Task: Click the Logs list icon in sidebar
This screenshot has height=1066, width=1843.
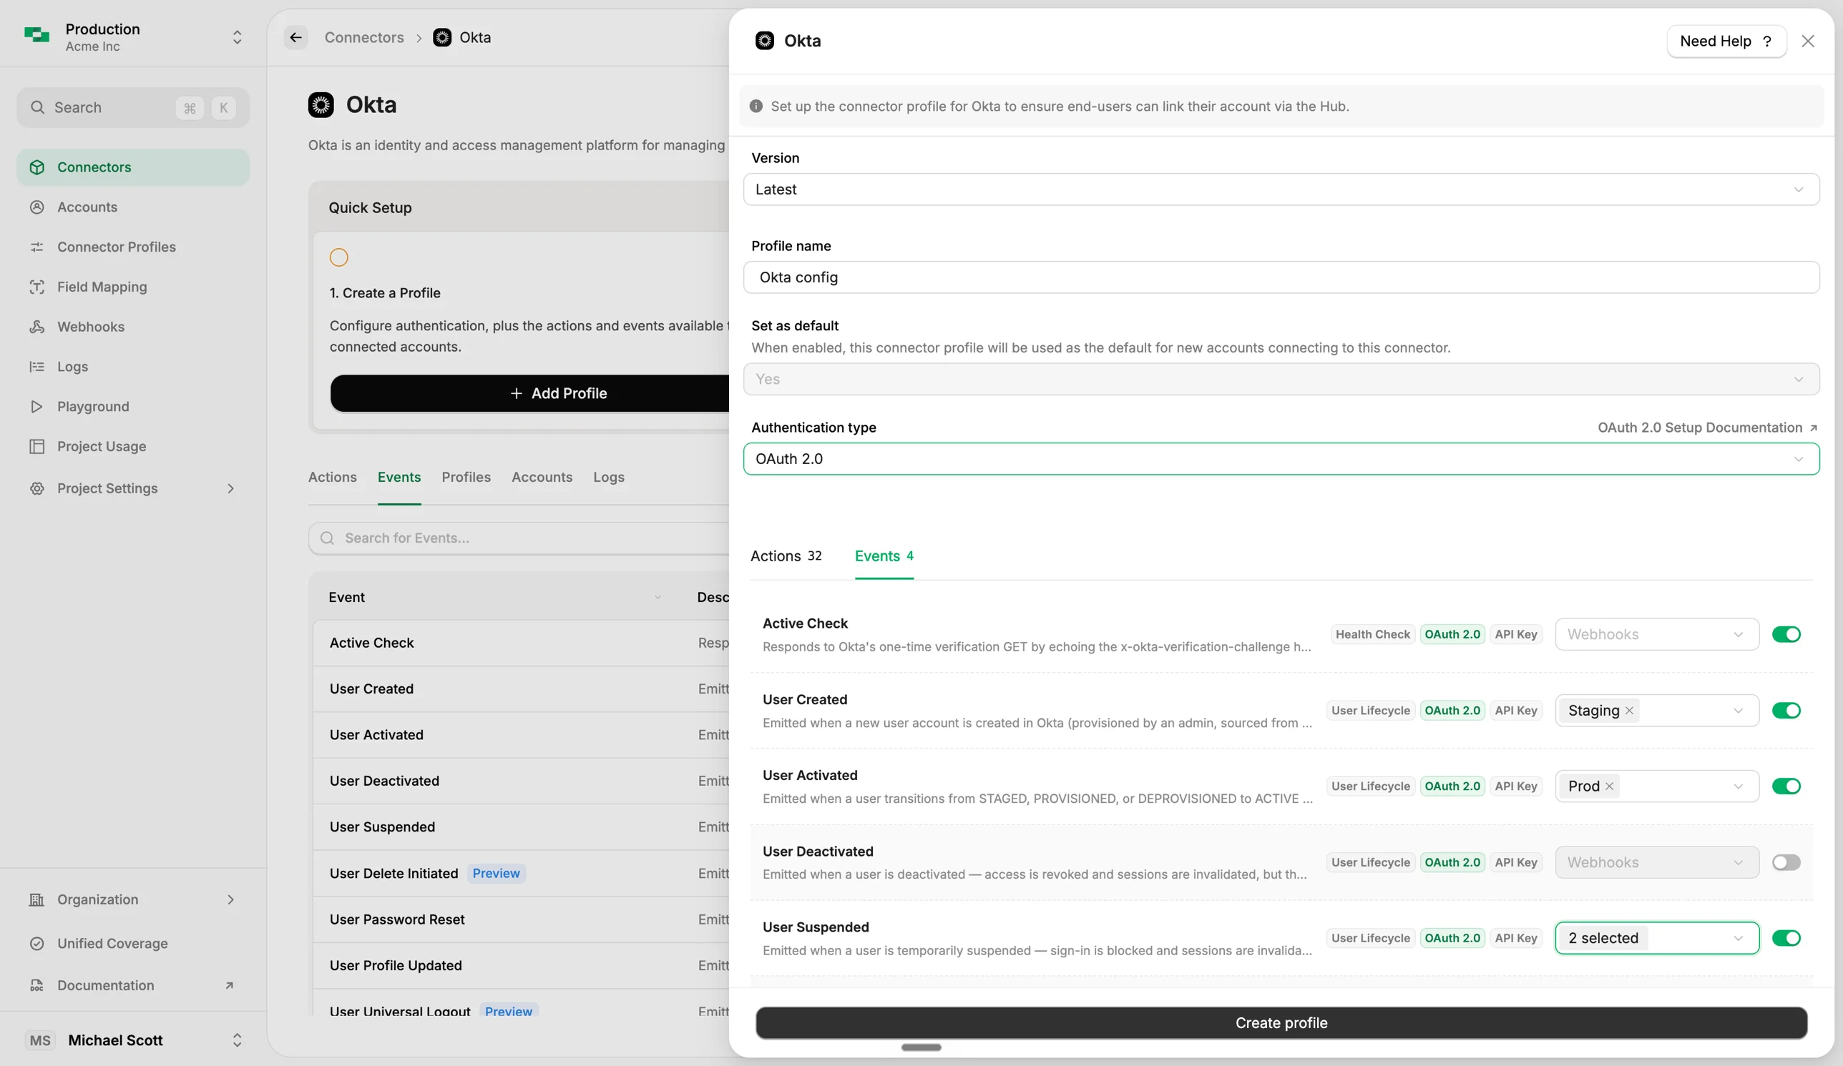Action: point(36,367)
